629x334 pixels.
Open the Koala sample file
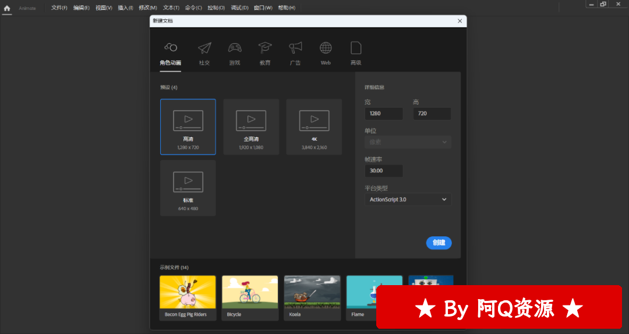coord(312,298)
